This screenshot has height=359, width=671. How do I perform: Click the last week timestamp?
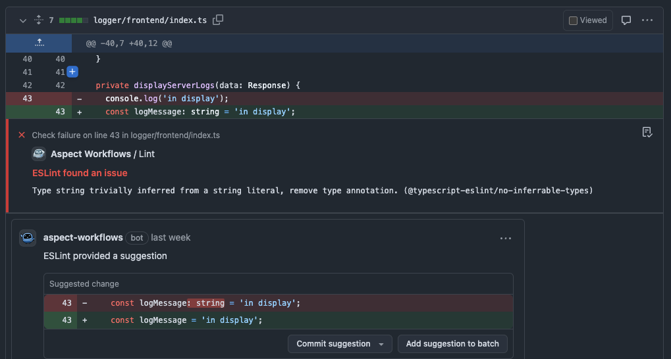pos(171,237)
